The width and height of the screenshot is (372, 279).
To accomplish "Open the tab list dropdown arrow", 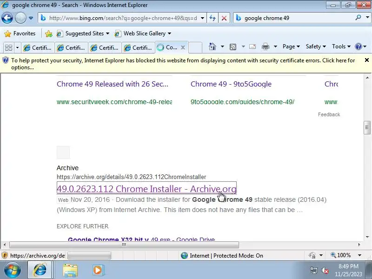I will [17, 48].
